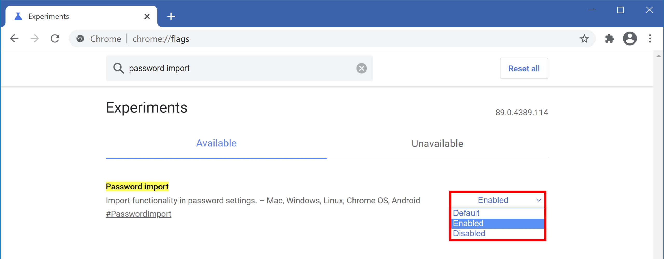Open the profile avatar menu

(x=630, y=39)
